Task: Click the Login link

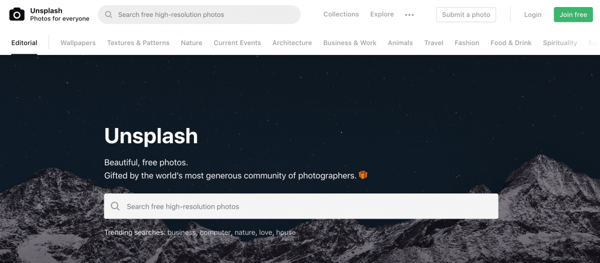Action: pyautogui.click(x=533, y=15)
